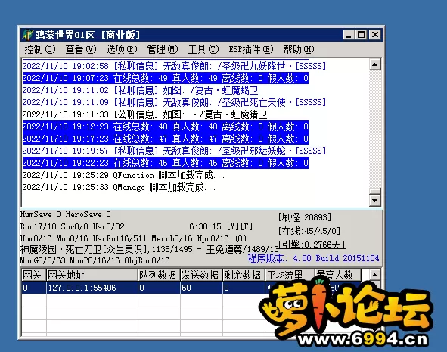Select log line QFunction 脚本加载完成

click(x=123, y=175)
